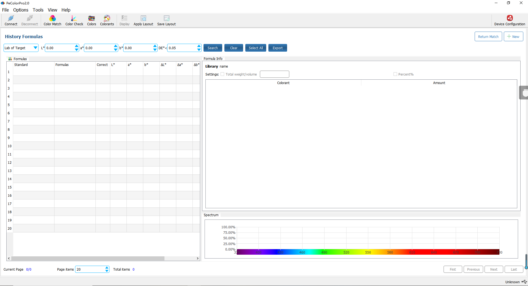Viewport: 528px width, 286px height.
Task: Click the Search button
Action: coord(213,48)
